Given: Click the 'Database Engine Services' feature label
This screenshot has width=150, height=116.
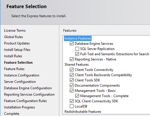Looking at the screenshot, I should click(x=94, y=44).
